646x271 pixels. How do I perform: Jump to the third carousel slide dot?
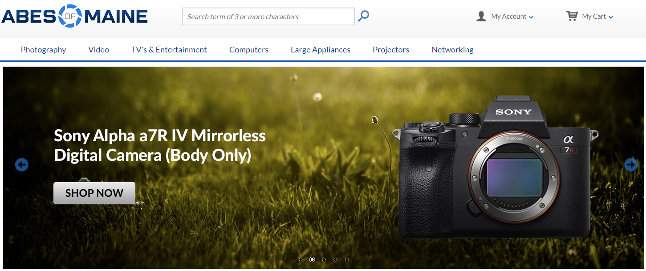pyautogui.click(x=324, y=259)
